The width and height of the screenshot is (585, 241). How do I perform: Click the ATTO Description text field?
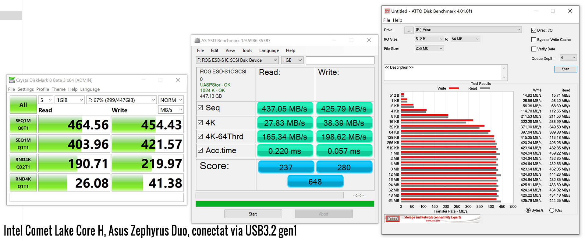pos(442,72)
